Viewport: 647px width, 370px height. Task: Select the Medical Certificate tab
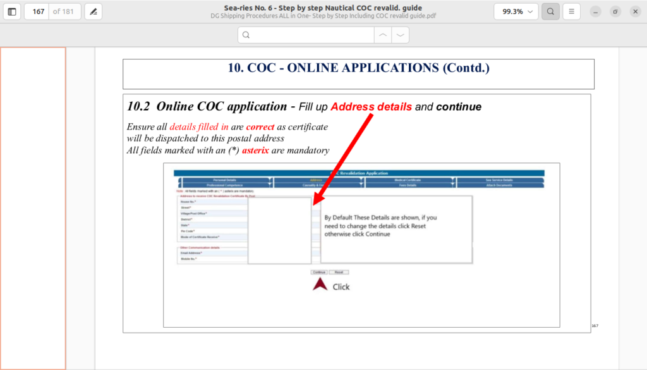point(409,180)
